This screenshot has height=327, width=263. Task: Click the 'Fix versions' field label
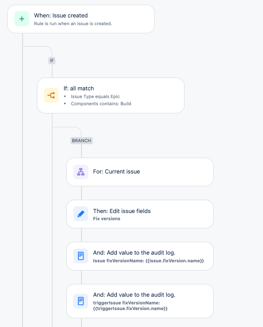coord(107,219)
